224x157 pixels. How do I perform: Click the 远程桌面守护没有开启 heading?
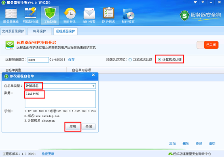[36, 43]
